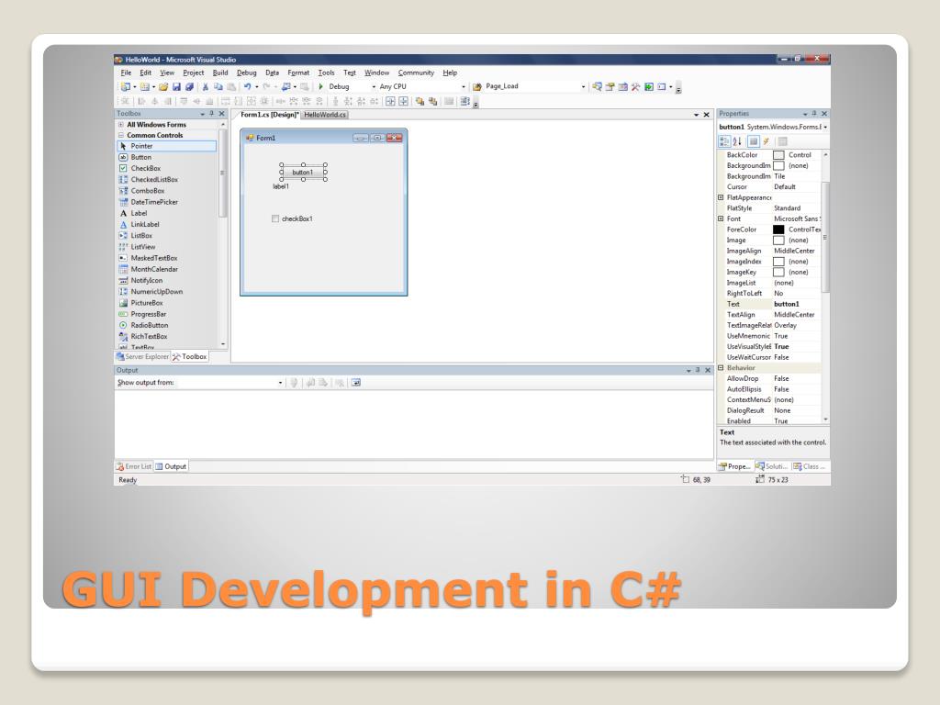Click the black ForeColor swatch
Image resolution: width=940 pixels, height=705 pixels.
(778, 229)
